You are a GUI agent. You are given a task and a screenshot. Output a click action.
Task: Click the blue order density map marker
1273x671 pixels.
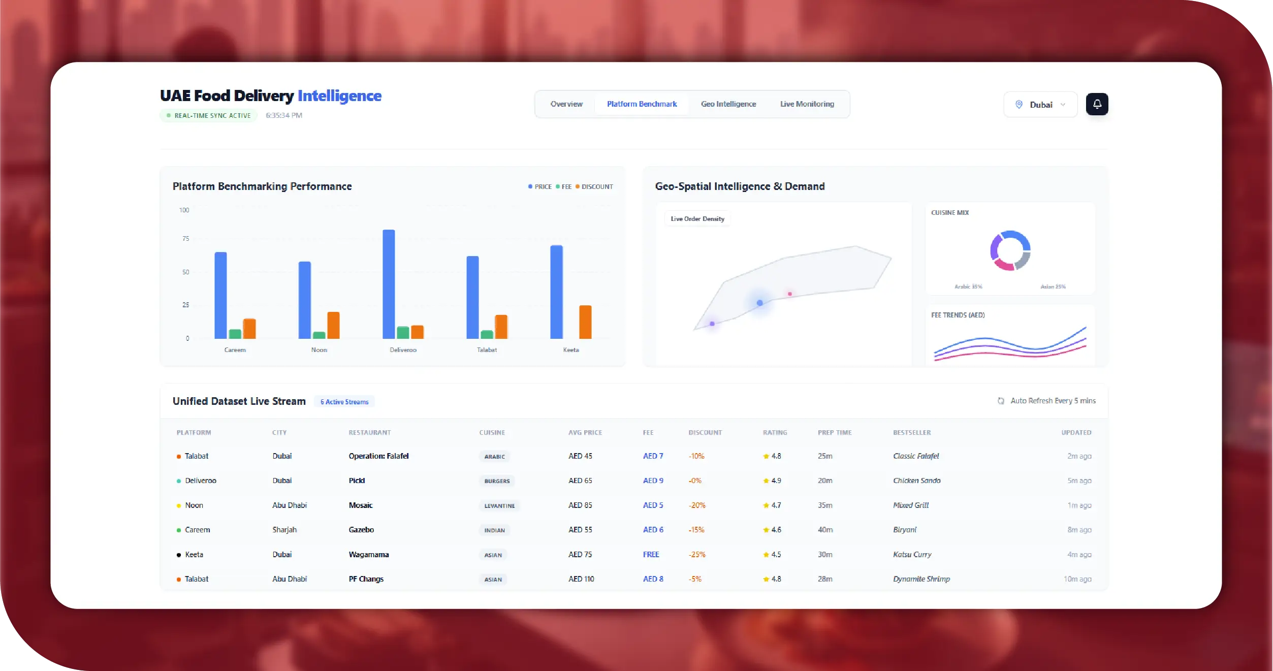(759, 303)
